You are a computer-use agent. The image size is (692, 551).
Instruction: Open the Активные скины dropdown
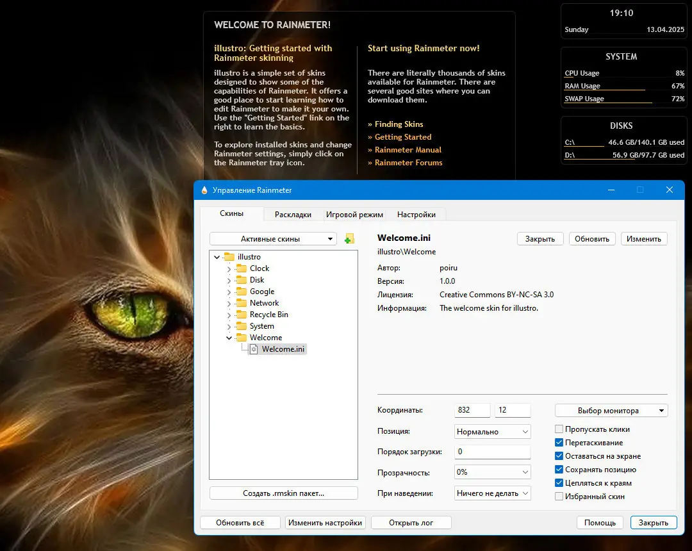coord(273,239)
